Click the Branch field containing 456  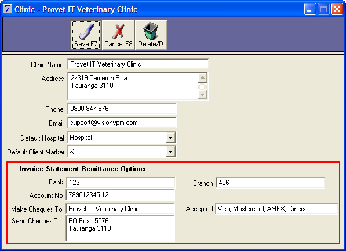coord(270,183)
